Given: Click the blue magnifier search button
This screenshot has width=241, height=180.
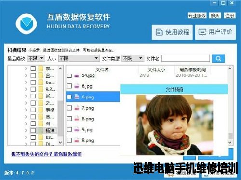Looking at the screenshot, I should tap(218, 58).
